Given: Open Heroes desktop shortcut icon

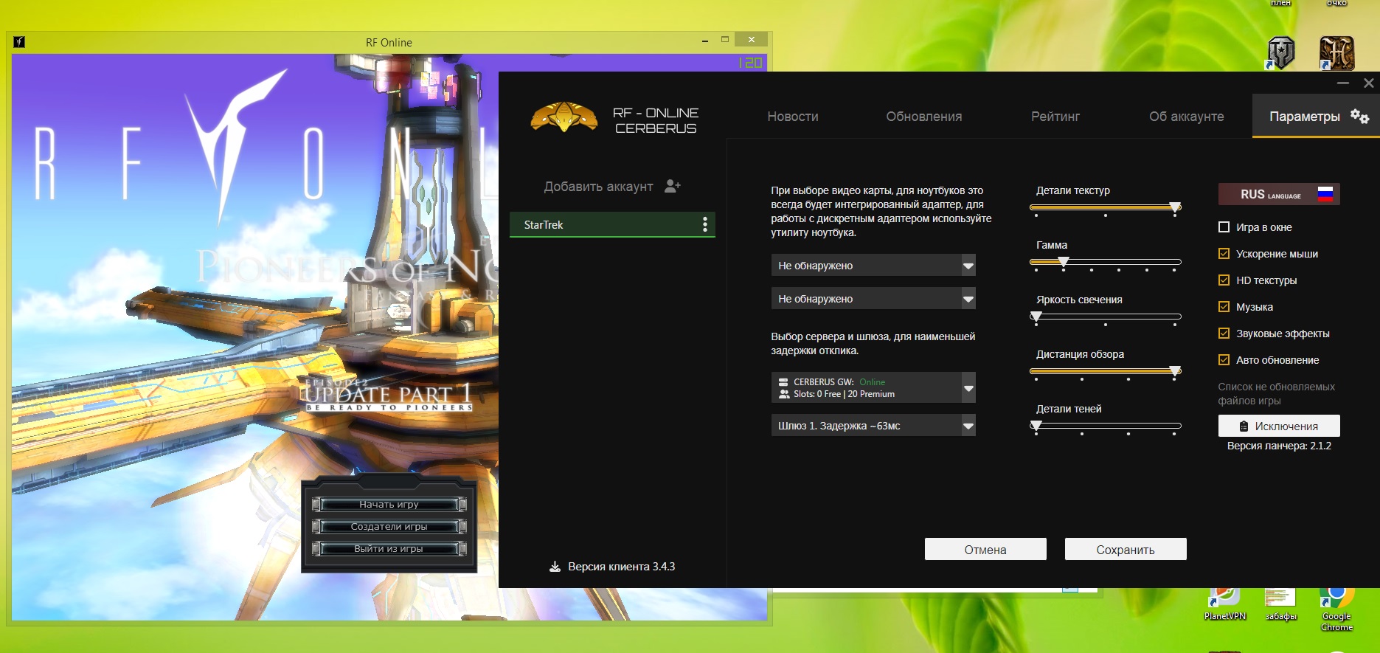Looking at the screenshot, I should pos(1336,53).
